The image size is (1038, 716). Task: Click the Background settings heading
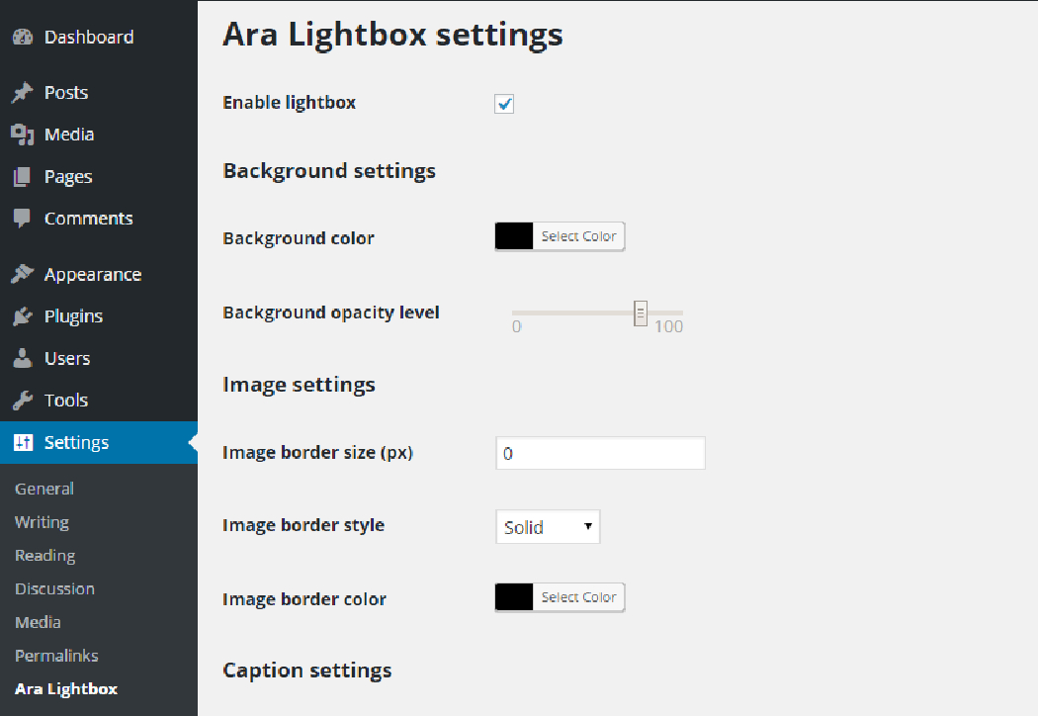pyautogui.click(x=329, y=171)
